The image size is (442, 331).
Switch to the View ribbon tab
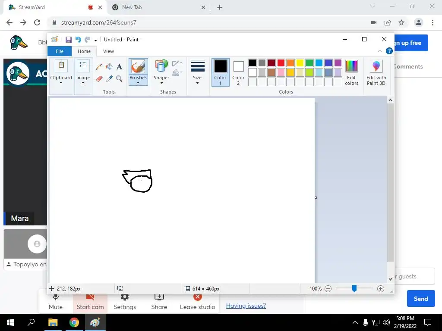[108, 51]
